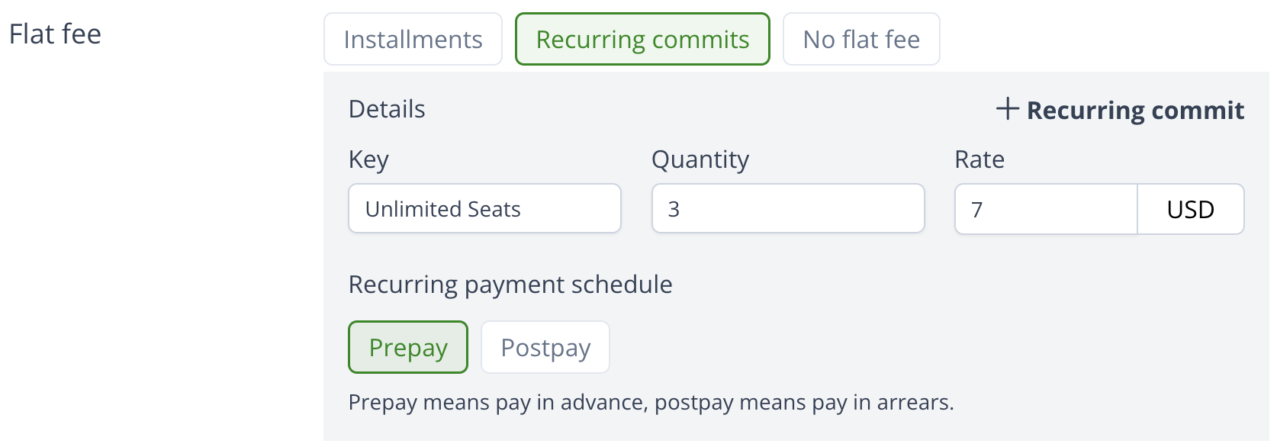The width and height of the screenshot is (1277, 447).
Task: Click the Recurring payment schedule heading
Action: tap(510, 285)
